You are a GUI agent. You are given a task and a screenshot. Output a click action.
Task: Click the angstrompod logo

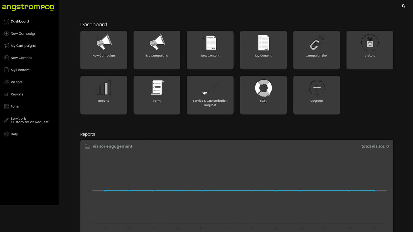pyautogui.click(x=28, y=7)
